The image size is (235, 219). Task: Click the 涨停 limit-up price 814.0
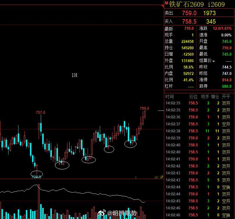click(x=227, y=80)
